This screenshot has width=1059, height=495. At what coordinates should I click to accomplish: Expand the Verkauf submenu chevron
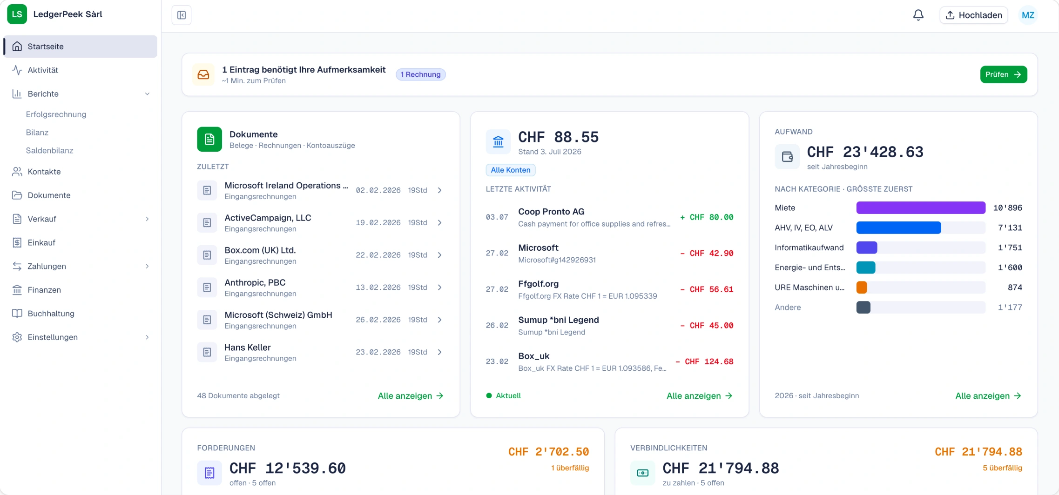pyautogui.click(x=147, y=219)
